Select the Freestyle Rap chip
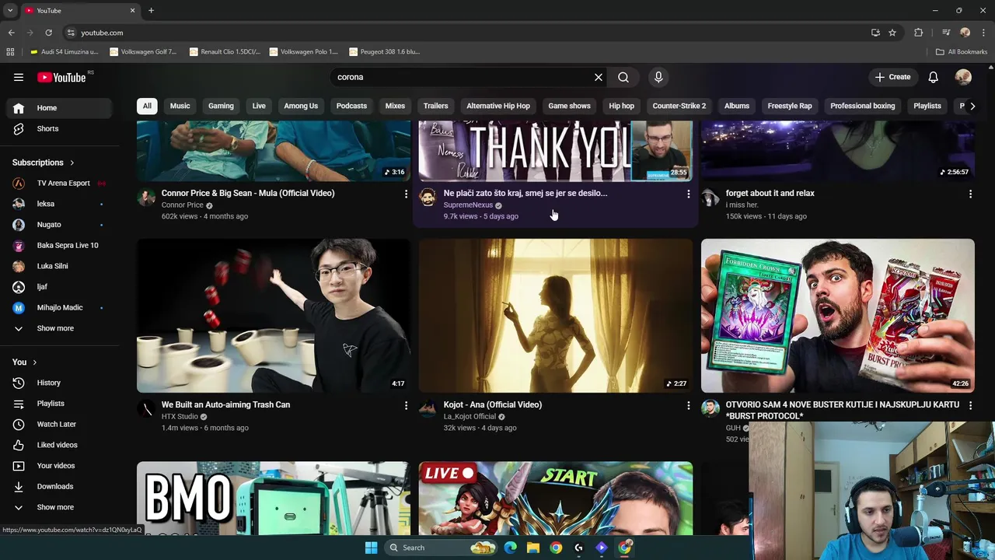The image size is (995, 560). click(x=790, y=106)
